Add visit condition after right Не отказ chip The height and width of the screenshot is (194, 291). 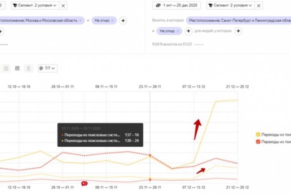(x=188, y=31)
